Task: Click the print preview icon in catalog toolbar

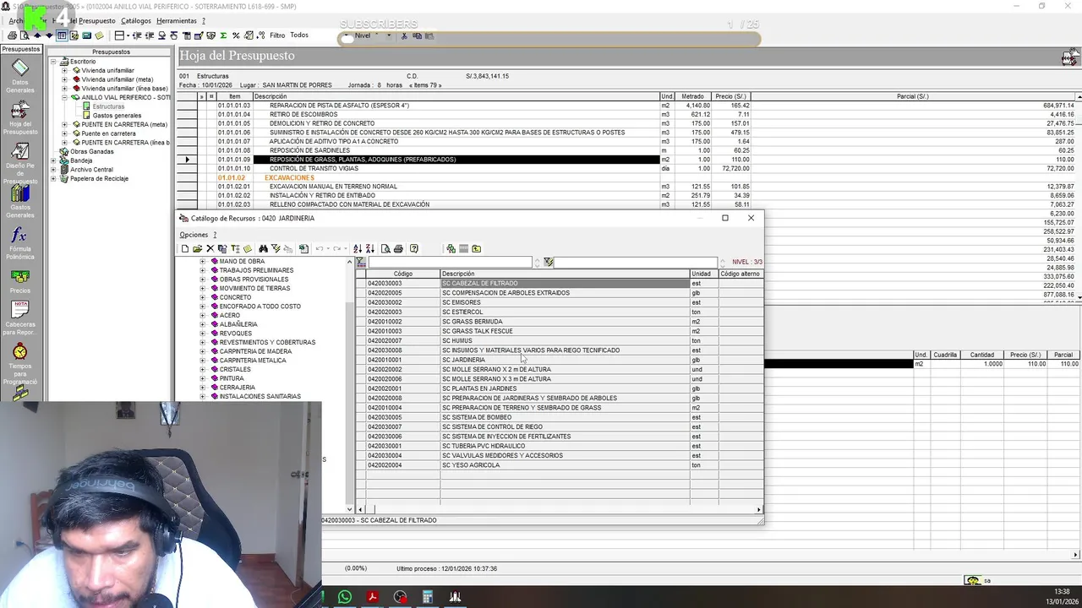Action: click(385, 249)
